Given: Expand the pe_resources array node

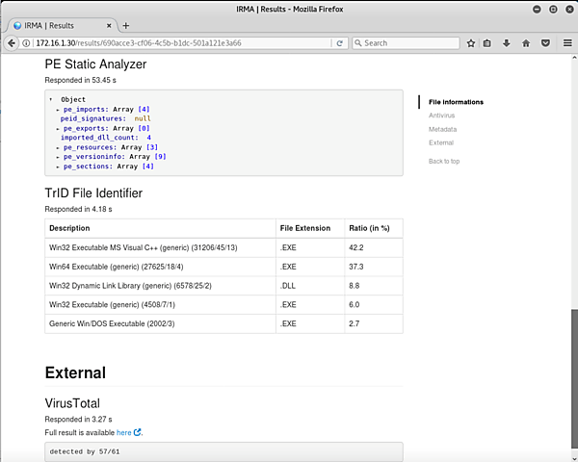Looking at the screenshot, I should coord(58,147).
